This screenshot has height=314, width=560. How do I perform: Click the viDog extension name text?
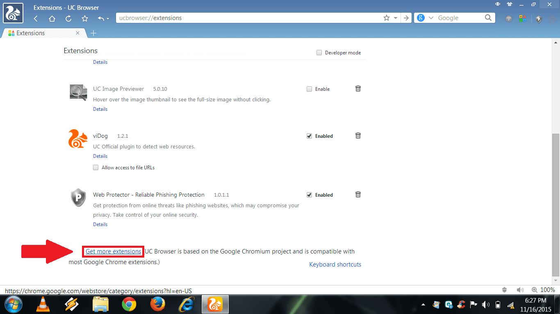point(100,136)
